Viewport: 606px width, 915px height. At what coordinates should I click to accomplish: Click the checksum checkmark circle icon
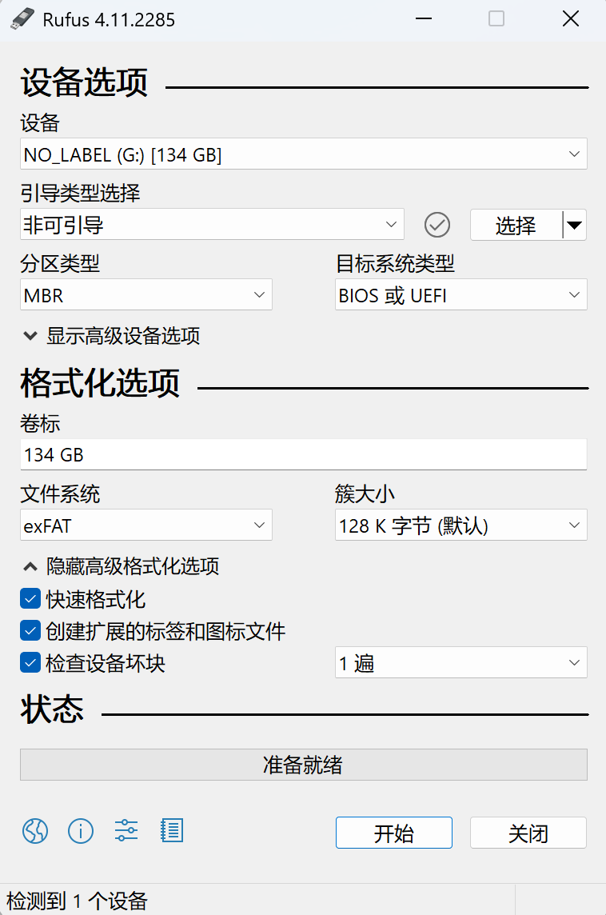(x=437, y=225)
